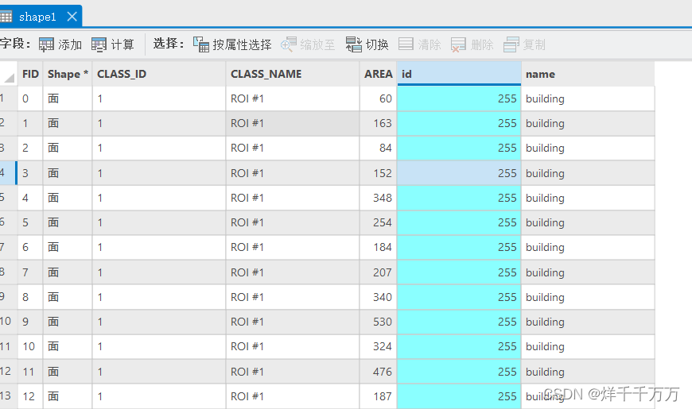Click FID cell with value 10
This screenshot has height=409, width=692.
click(30, 346)
